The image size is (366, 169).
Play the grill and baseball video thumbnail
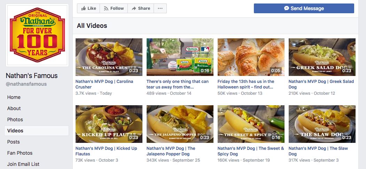180,57
